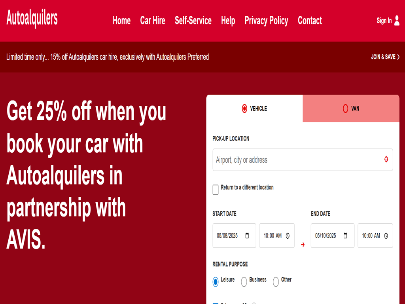The image size is (405, 304).
Task: Open the start time clock icon
Action: coord(288,236)
